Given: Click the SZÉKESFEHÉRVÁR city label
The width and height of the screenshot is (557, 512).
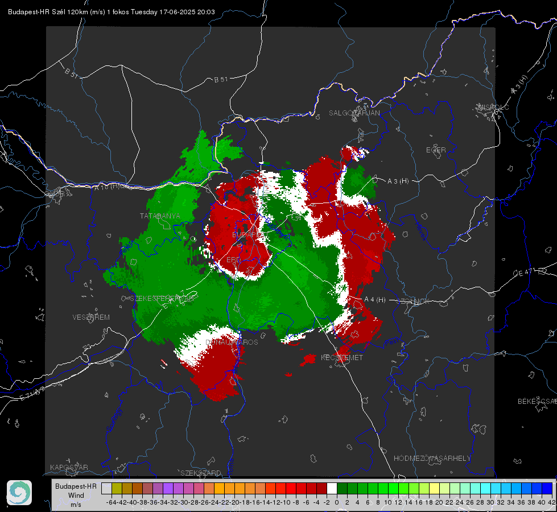Looking at the screenshot, I should pos(162,299).
